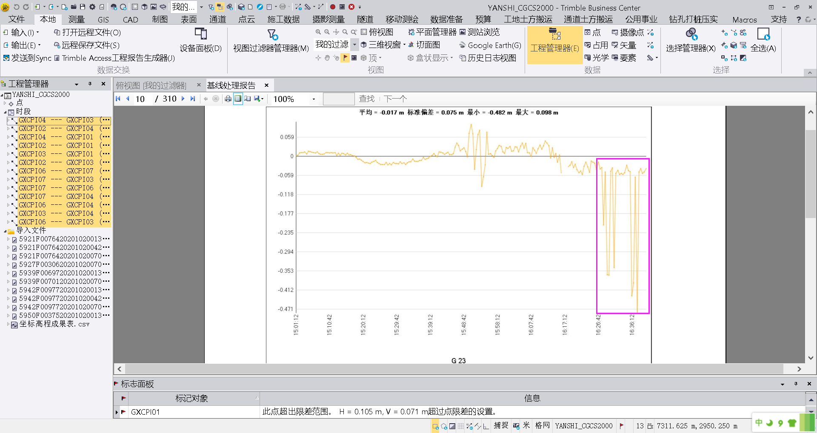Toggle snap (捕捉) in status bar

[501, 425]
